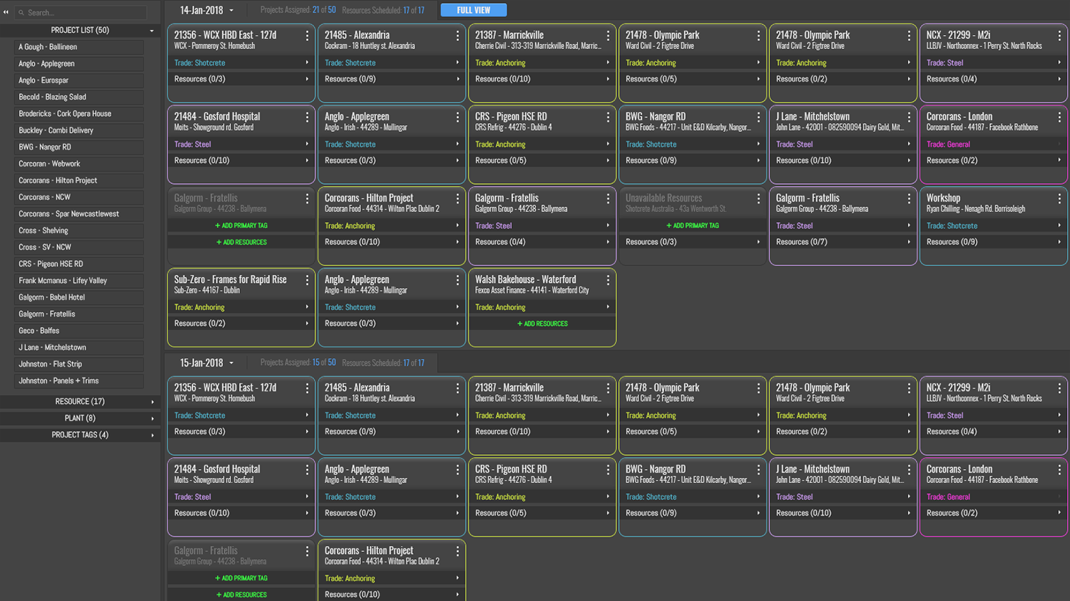Open the 15-Jan-2018 date dropdown
The image size is (1070, 601).
click(231, 364)
